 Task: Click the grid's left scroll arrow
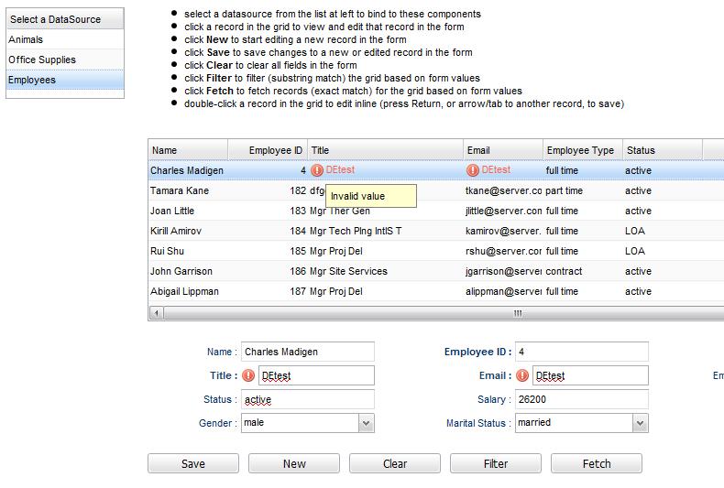[156, 313]
